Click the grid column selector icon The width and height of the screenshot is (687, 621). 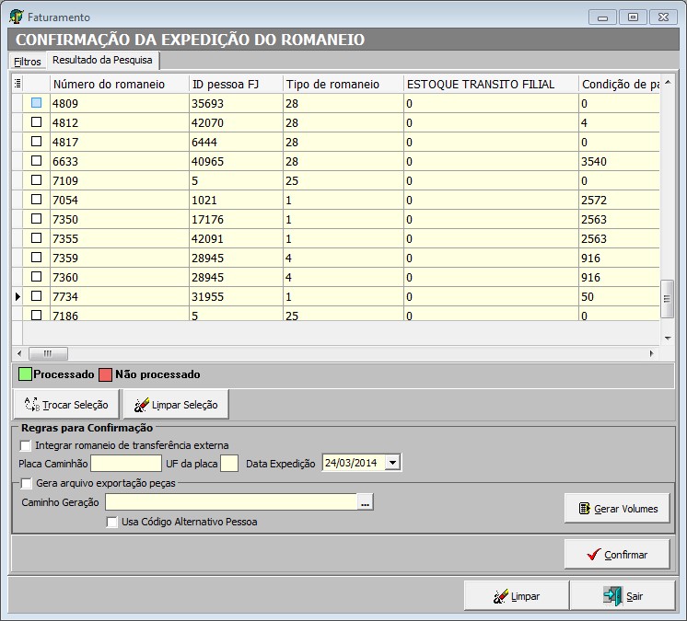click(x=17, y=84)
